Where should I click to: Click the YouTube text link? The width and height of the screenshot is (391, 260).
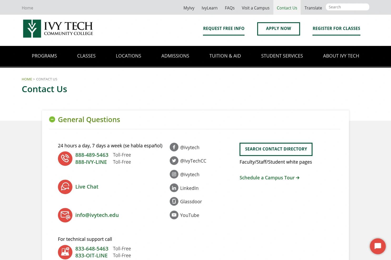pos(190,215)
